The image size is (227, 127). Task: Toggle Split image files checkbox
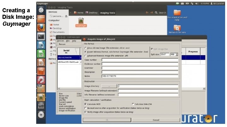pos(152,49)
